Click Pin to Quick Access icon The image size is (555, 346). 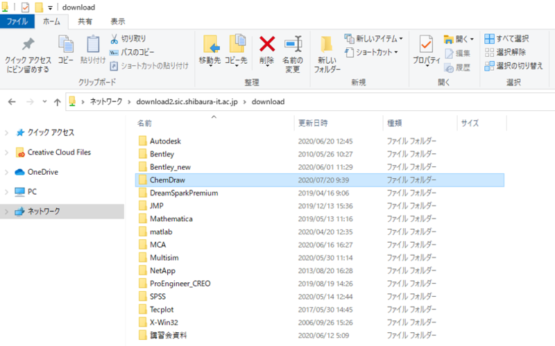(28, 44)
